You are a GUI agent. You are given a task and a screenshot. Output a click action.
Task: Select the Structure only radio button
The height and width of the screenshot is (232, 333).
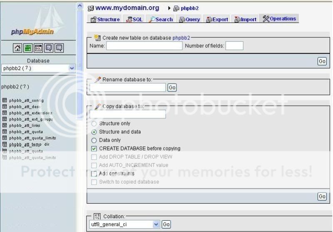[94, 124]
